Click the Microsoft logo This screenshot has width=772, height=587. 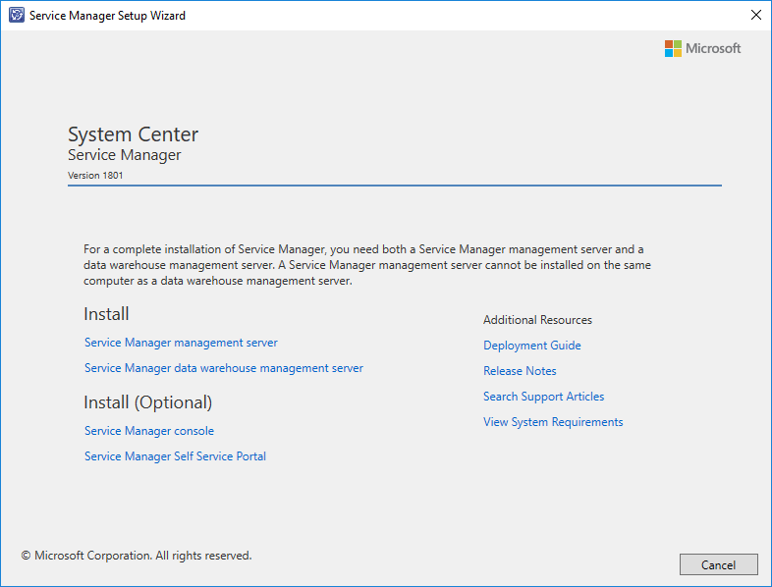702,48
